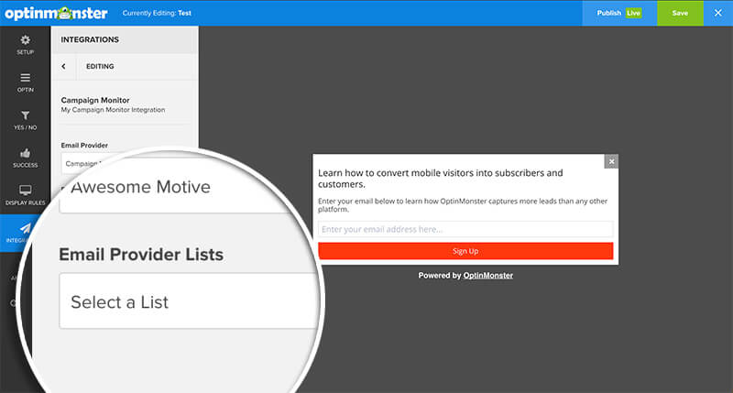Close the campaign builder with the X
Viewport: 733px width, 393px height.
[718, 13]
